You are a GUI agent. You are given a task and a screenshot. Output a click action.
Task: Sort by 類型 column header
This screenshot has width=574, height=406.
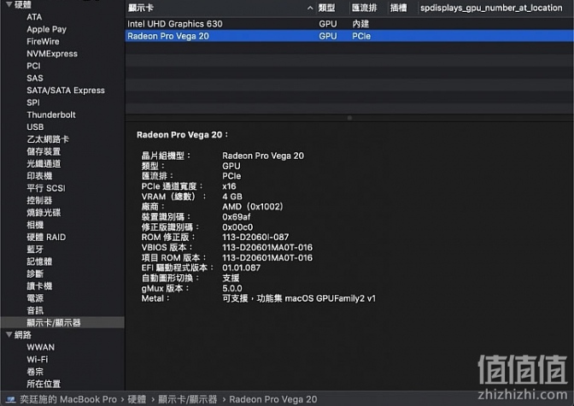tap(326, 8)
